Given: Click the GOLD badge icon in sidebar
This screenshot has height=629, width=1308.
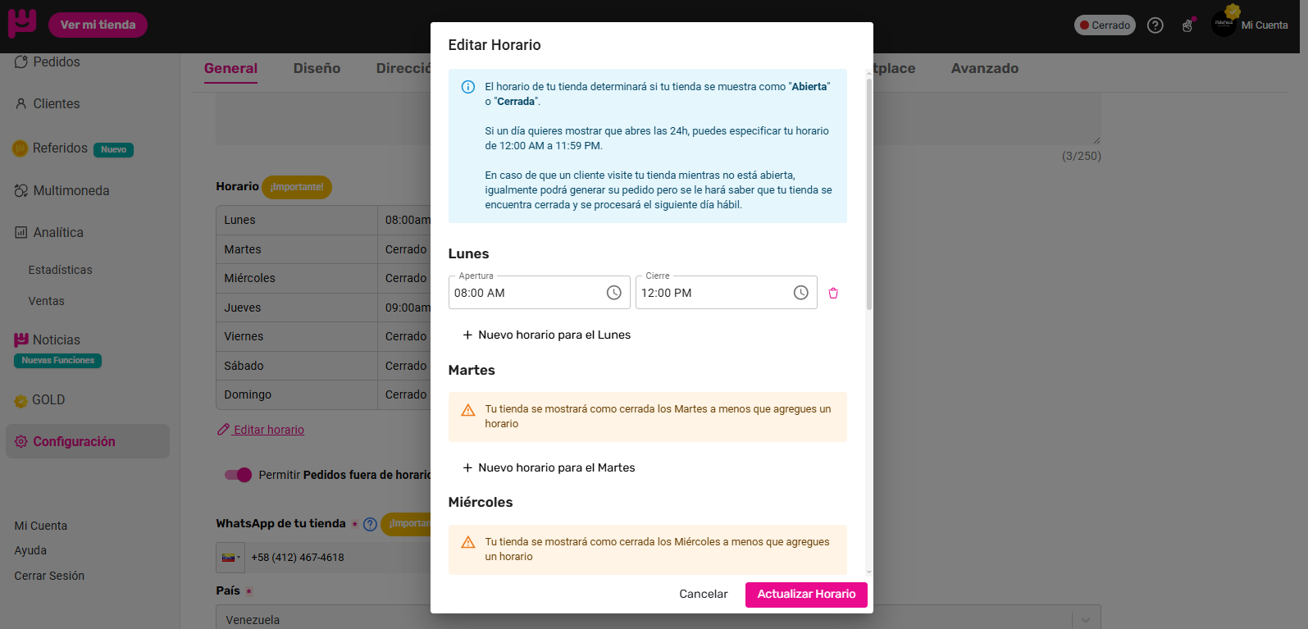Looking at the screenshot, I should click(x=21, y=401).
